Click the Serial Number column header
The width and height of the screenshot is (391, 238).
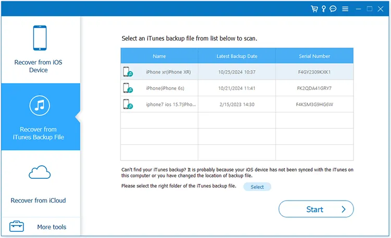[314, 56]
